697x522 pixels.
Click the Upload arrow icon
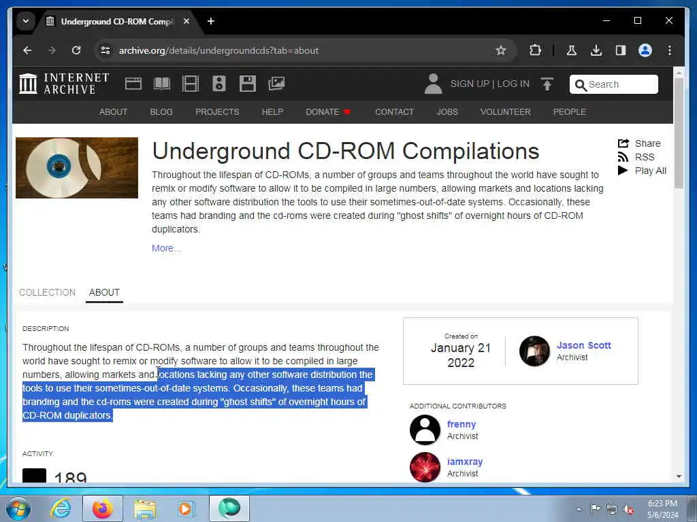click(x=547, y=84)
